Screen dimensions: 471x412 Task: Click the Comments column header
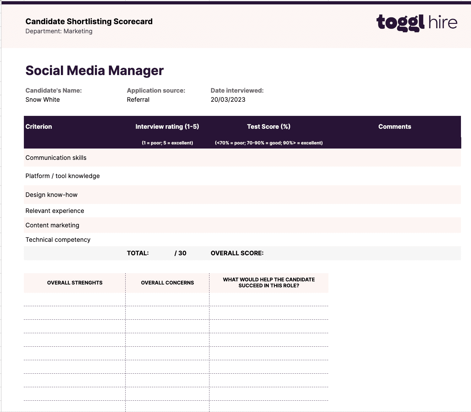(x=395, y=127)
